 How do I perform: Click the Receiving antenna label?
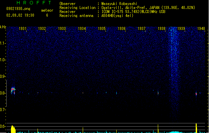pyautogui.click(x=76, y=16)
